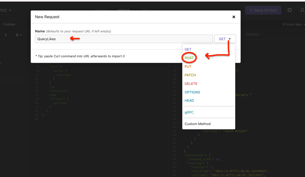305x177 pixels.
Task: Pick the OPTIONS method entry
Action: pyautogui.click(x=192, y=92)
